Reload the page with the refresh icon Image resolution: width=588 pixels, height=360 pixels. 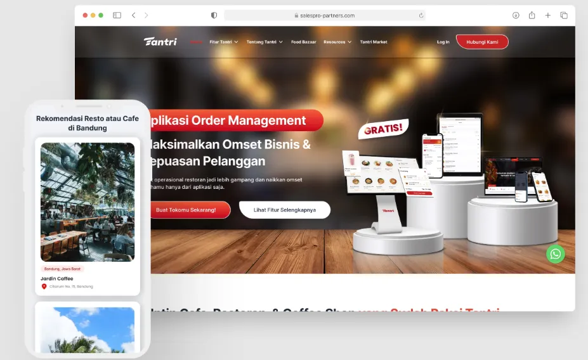coord(421,15)
